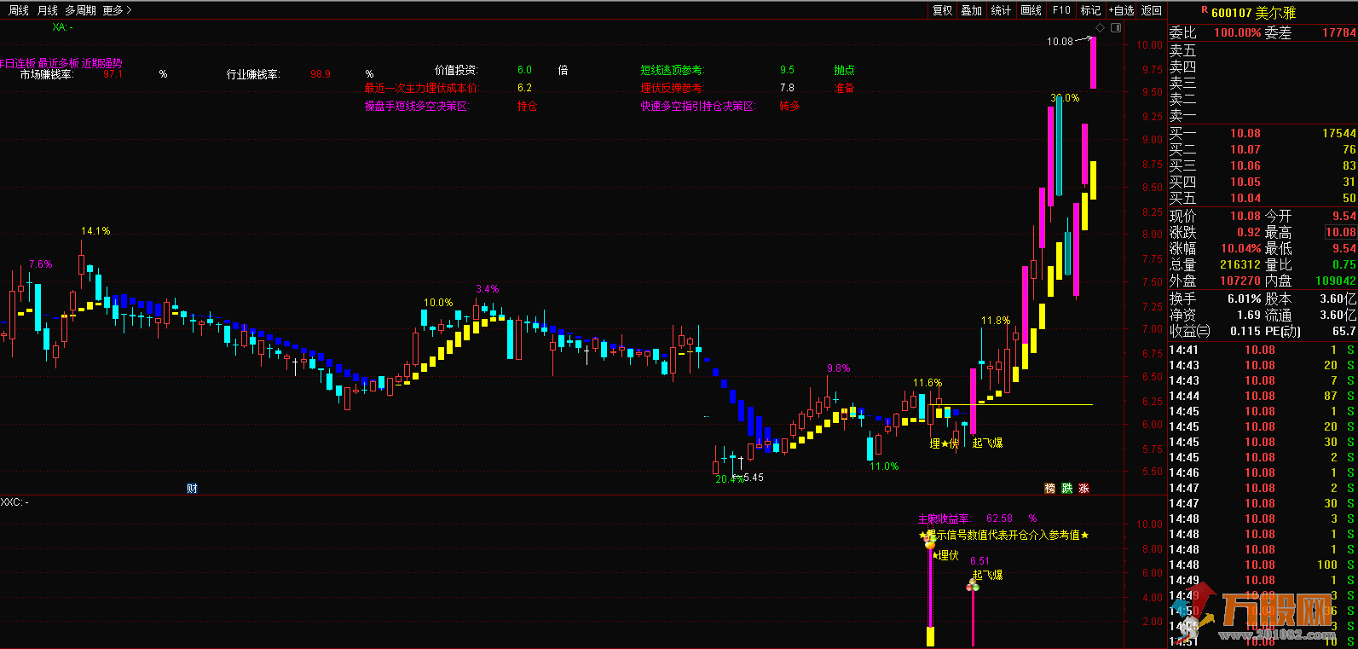1358x649 pixels.
Task: Click the diamond marker icon above the chart
Action: (1101, 28)
